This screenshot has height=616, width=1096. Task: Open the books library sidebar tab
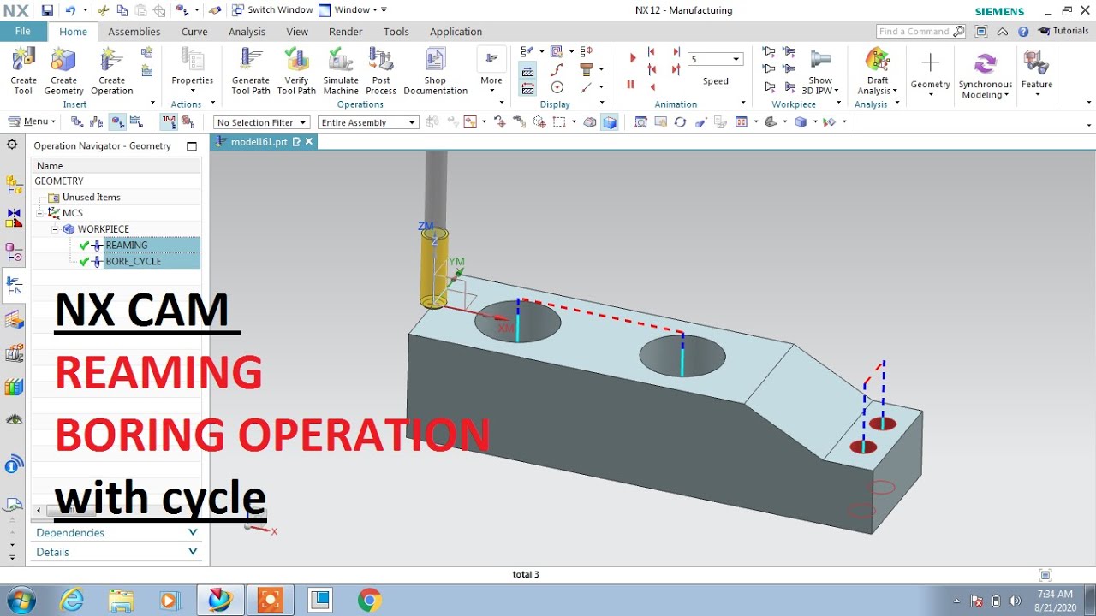(14, 387)
